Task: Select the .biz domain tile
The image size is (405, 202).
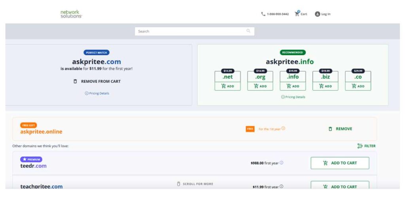Action: click(x=325, y=77)
